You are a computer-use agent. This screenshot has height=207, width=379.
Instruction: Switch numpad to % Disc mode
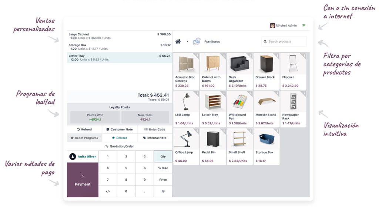(x=163, y=168)
